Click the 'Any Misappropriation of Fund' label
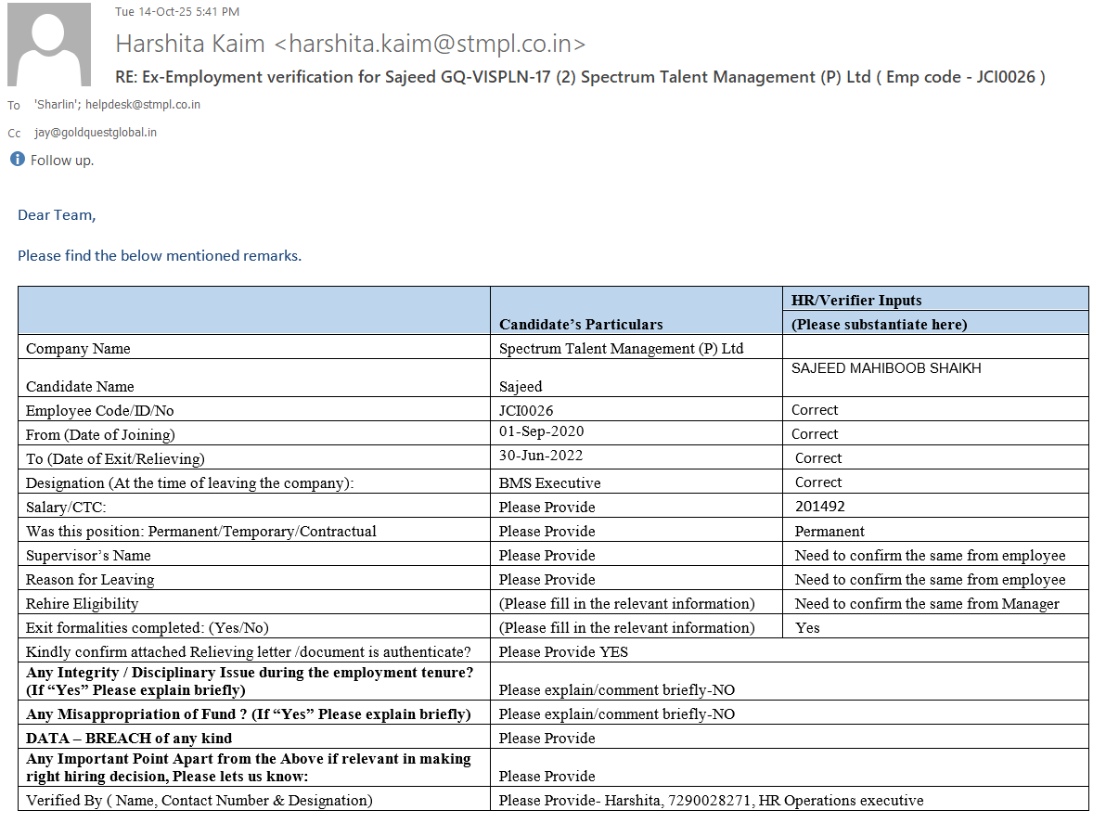The image size is (1119, 823). pos(249,714)
